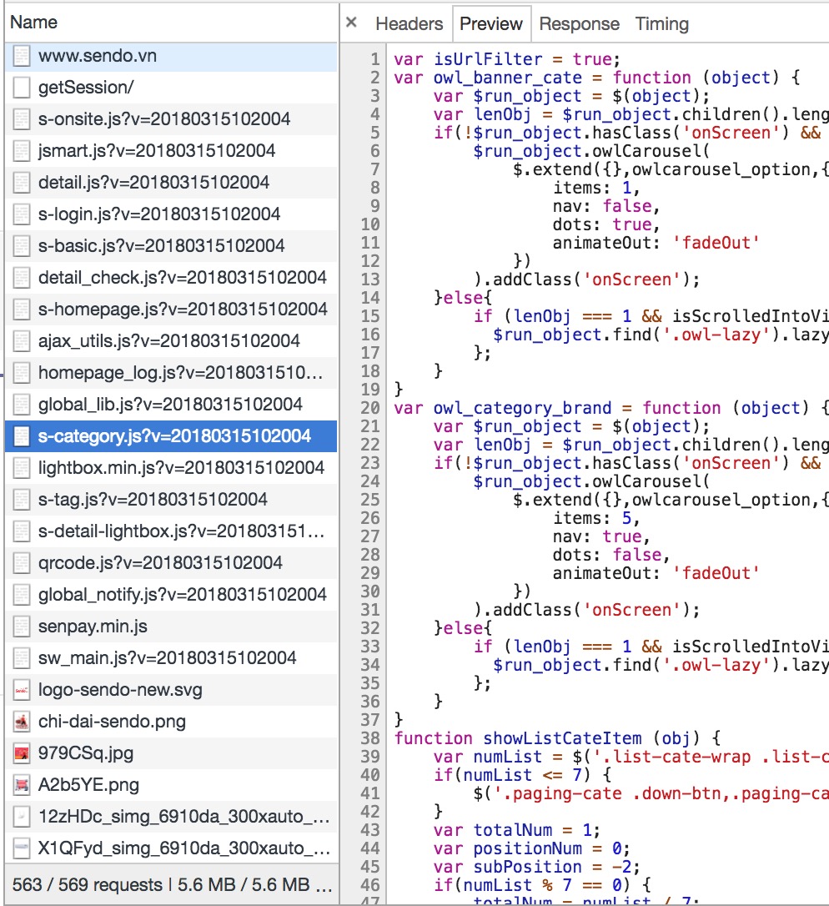Screen dimensions: 829x906
Task: Open the Response tab
Action: pos(579,23)
